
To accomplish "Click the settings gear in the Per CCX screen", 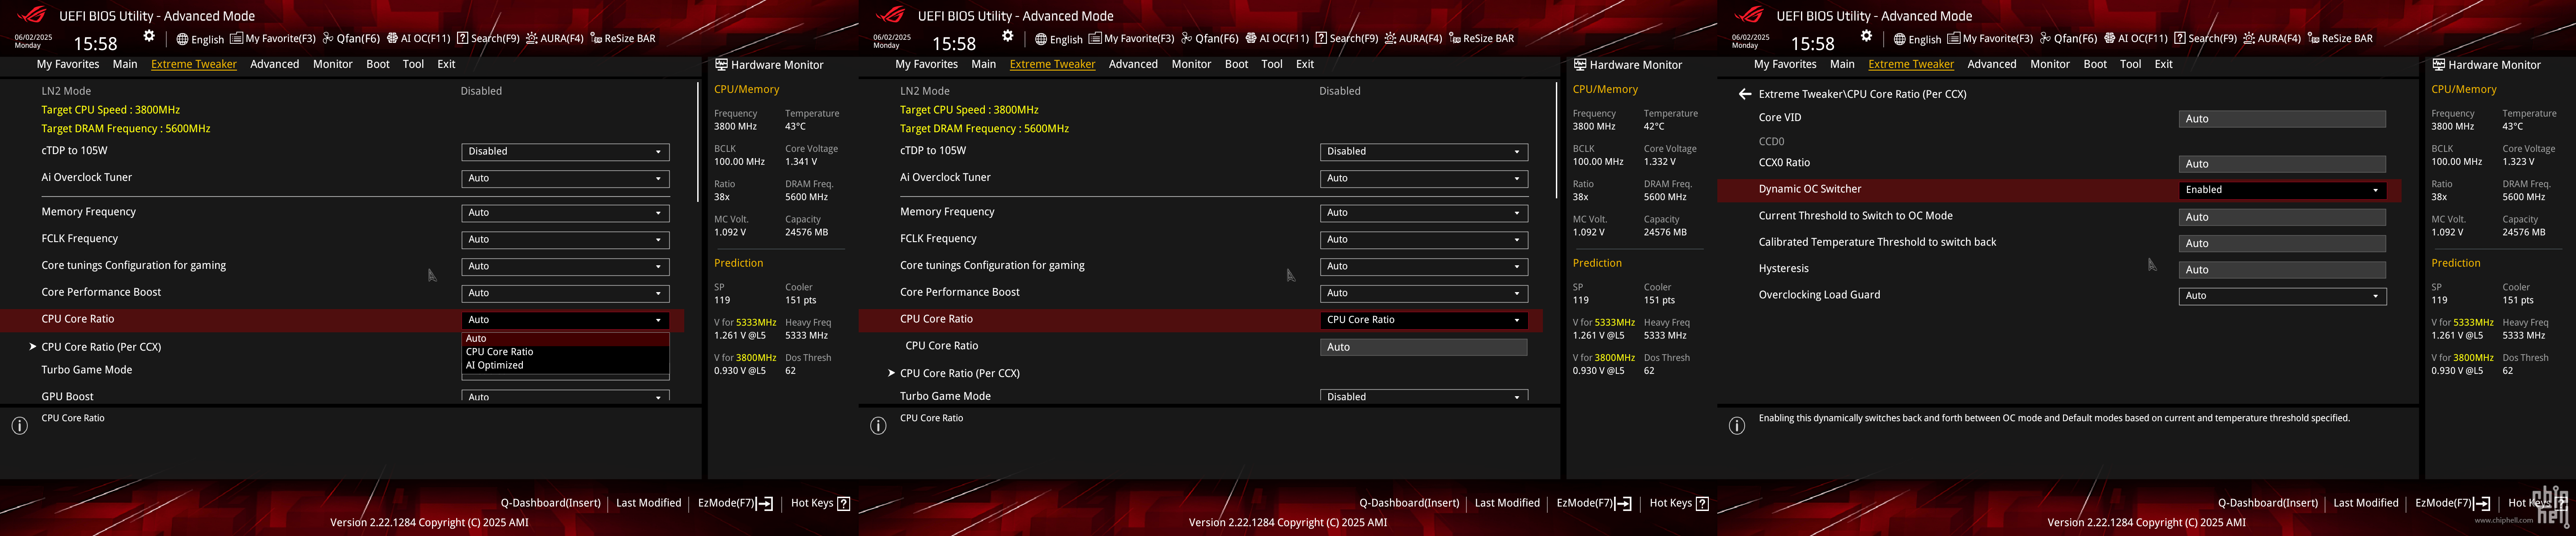I will [x=1866, y=36].
